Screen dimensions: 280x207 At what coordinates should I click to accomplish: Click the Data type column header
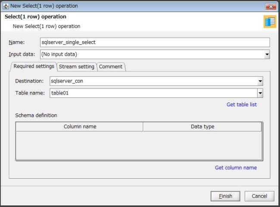(202, 127)
